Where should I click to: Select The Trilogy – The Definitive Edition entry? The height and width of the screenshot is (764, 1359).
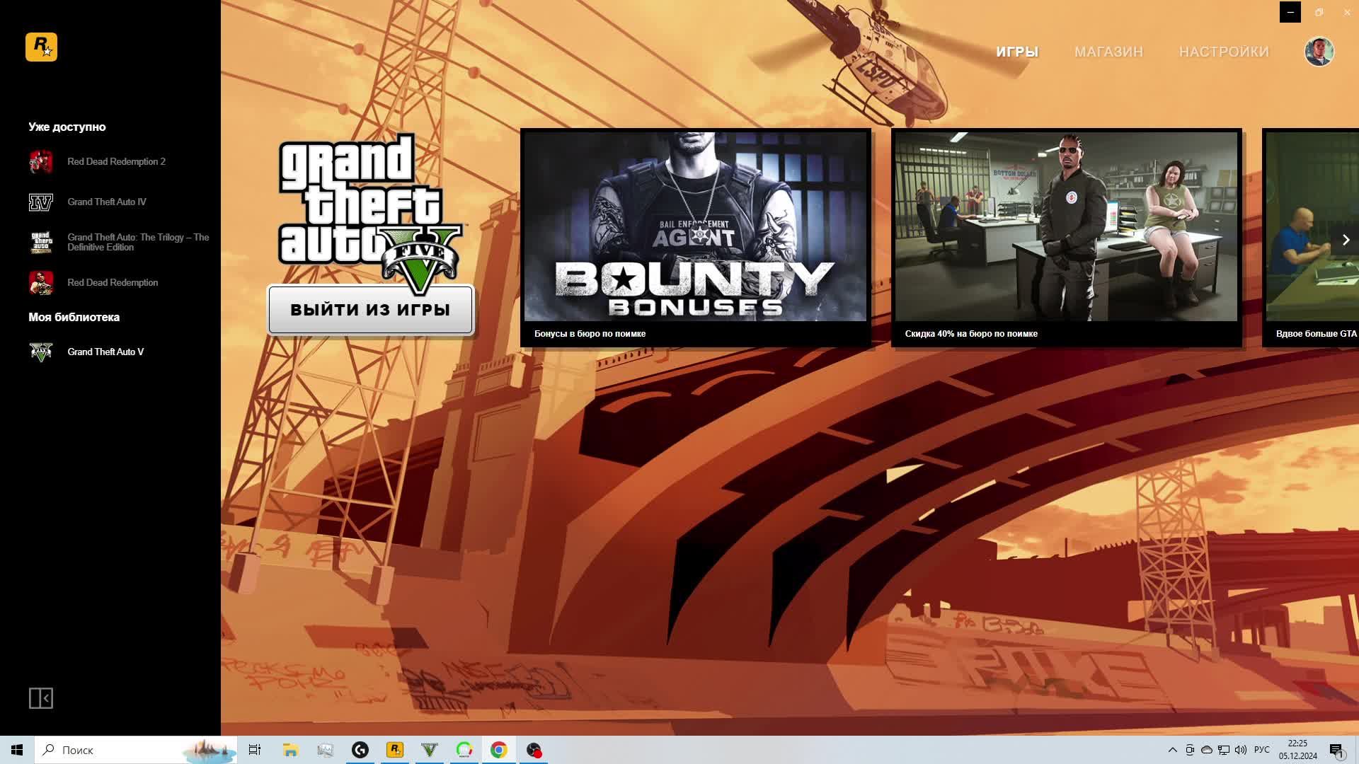138,242
